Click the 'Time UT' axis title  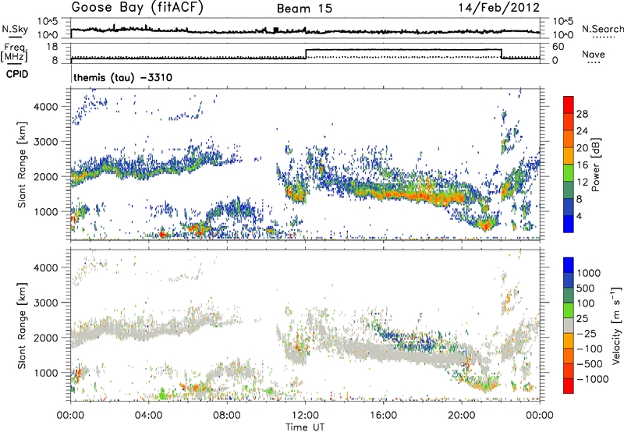pyautogui.click(x=305, y=427)
